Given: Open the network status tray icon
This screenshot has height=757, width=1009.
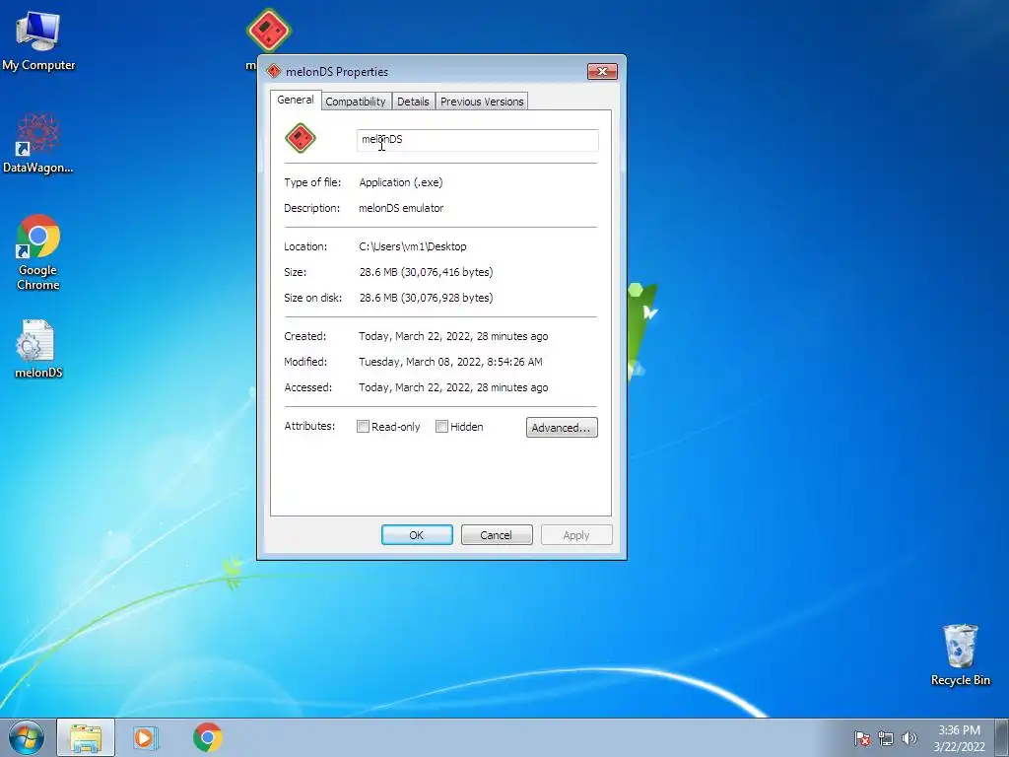Looking at the screenshot, I should 886,738.
